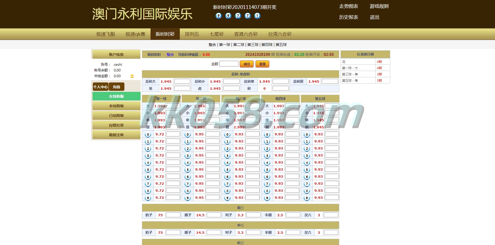This screenshot has width=495, height=245.
Task: Click the 充值 recharge button
Action: pos(117,87)
